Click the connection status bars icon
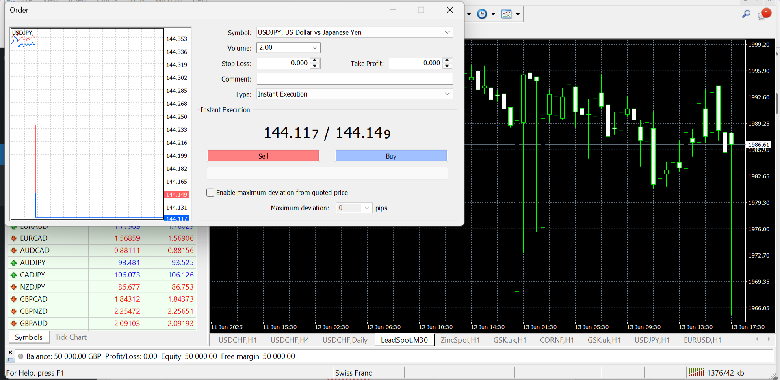 coord(696,372)
